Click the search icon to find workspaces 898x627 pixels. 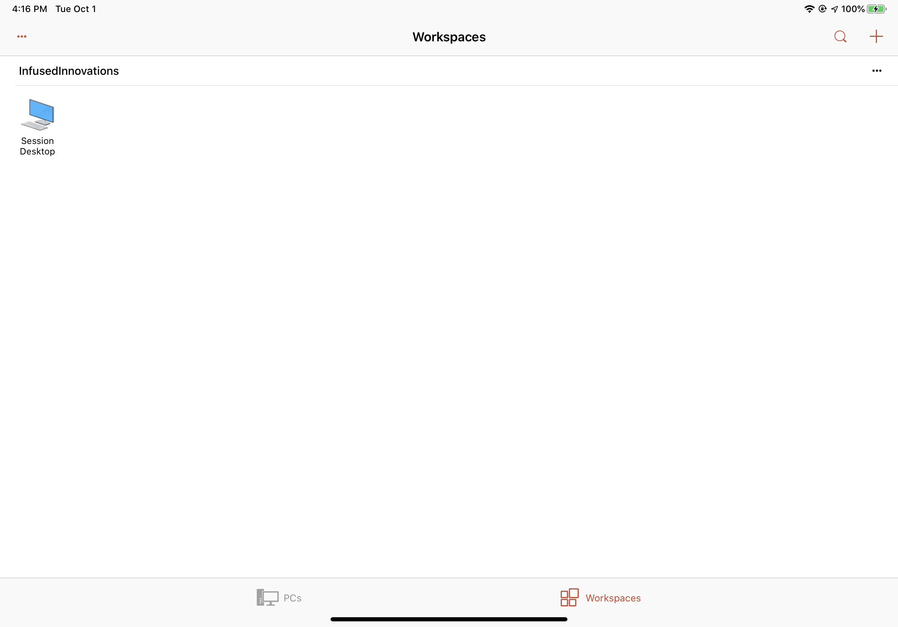tap(841, 36)
